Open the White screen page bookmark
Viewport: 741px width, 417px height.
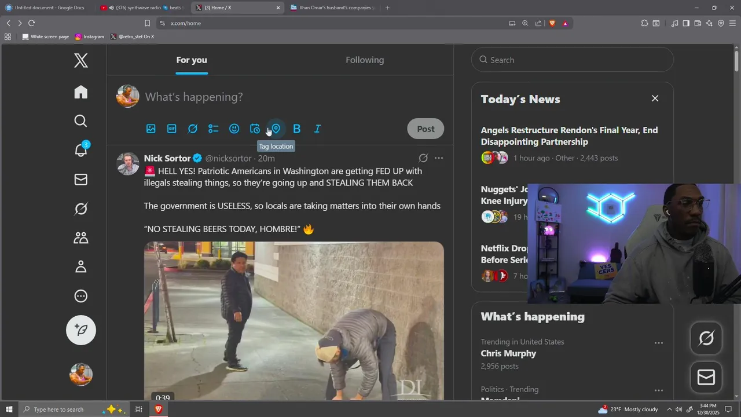tap(45, 36)
